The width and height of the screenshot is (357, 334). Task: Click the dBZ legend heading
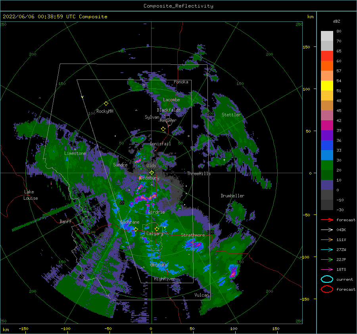[x=336, y=21]
